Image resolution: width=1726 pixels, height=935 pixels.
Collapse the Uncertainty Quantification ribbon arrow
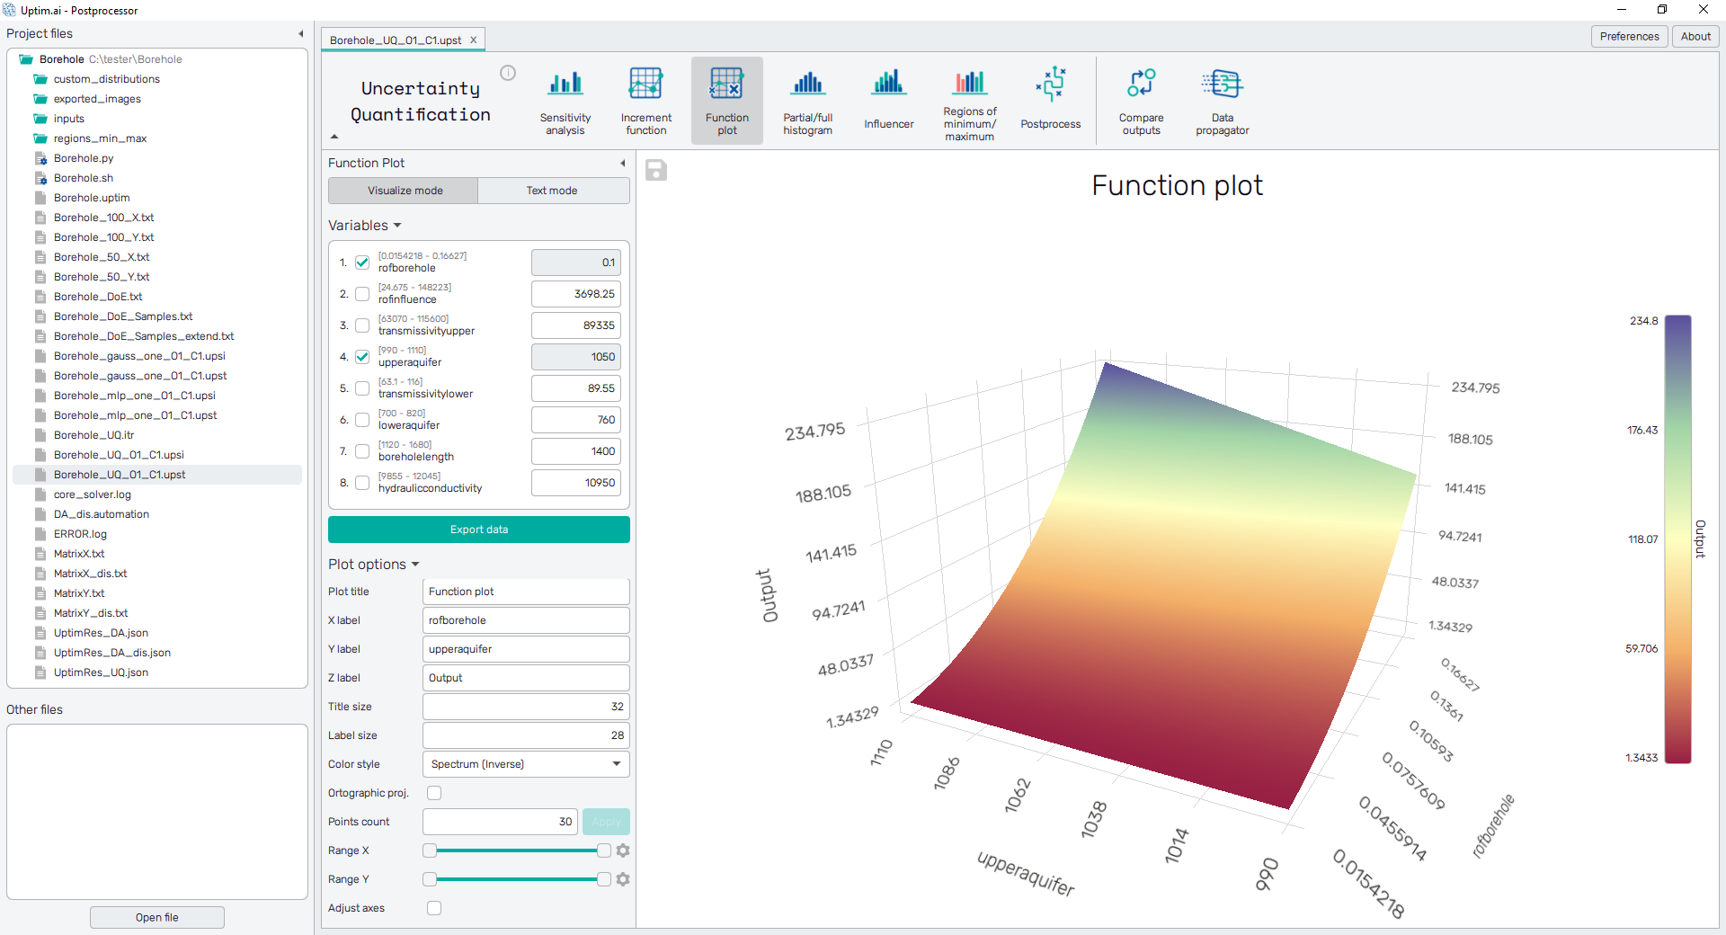pyautogui.click(x=334, y=137)
